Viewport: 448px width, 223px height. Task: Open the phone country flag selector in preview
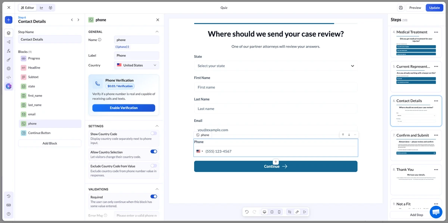point(200,151)
